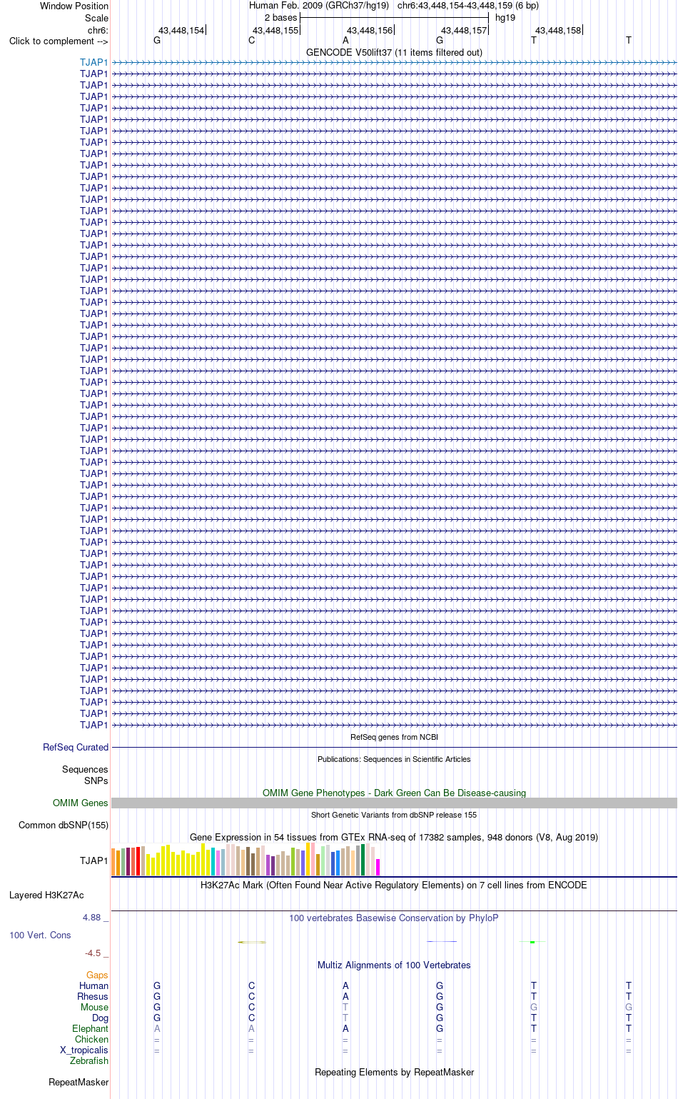Click the first orange bar in GTEx chart
The width and height of the screenshot is (678, 1099).
coord(113,862)
